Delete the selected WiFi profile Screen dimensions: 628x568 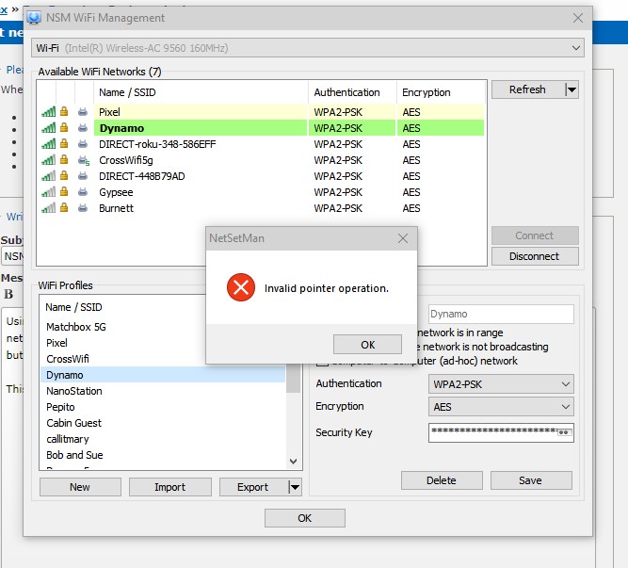[442, 480]
